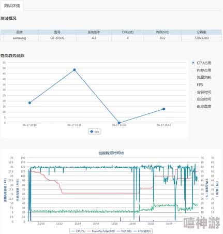Click the 720x1280 resolution cell
The height and width of the screenshot is (234, 223).
click(x=201, y=38)
